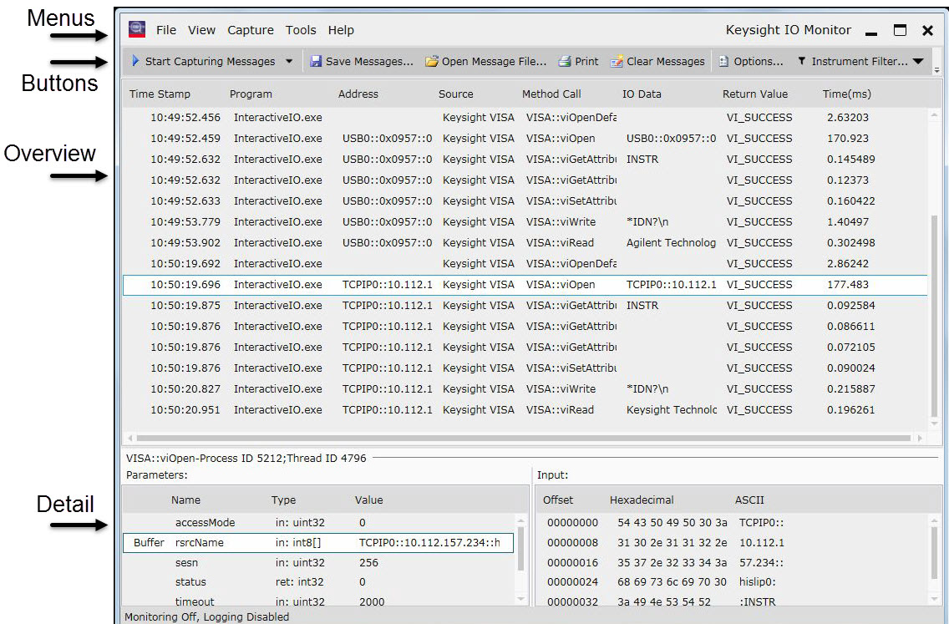Click the Keysight IO Monitor app icon
949x624 pixels.
pos(137,29)
